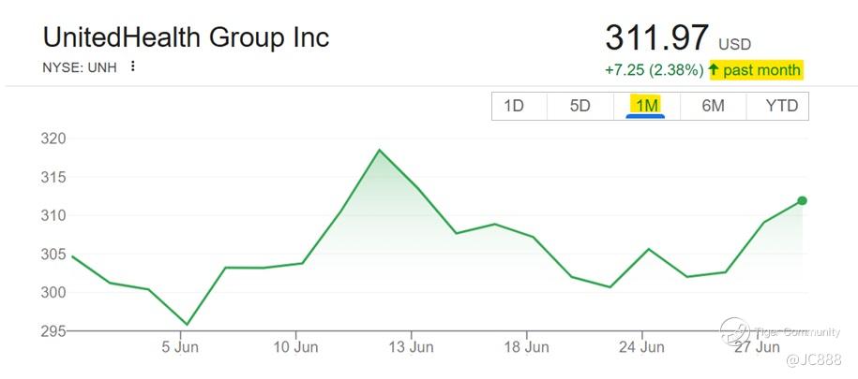Click the green endpoint dot on the chart
858x379 pixels.
802,200
